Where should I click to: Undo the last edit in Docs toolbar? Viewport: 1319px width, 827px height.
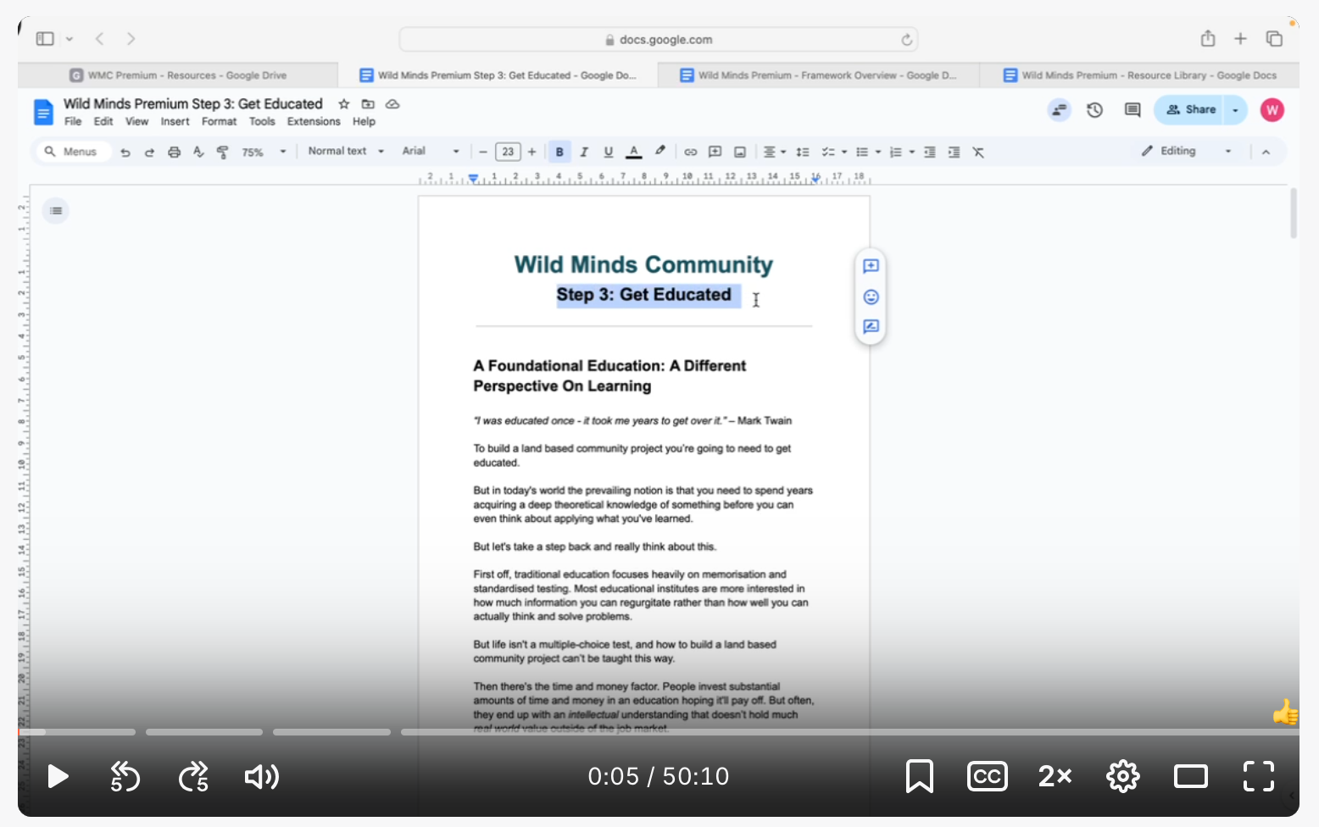(x=125, y=153)
